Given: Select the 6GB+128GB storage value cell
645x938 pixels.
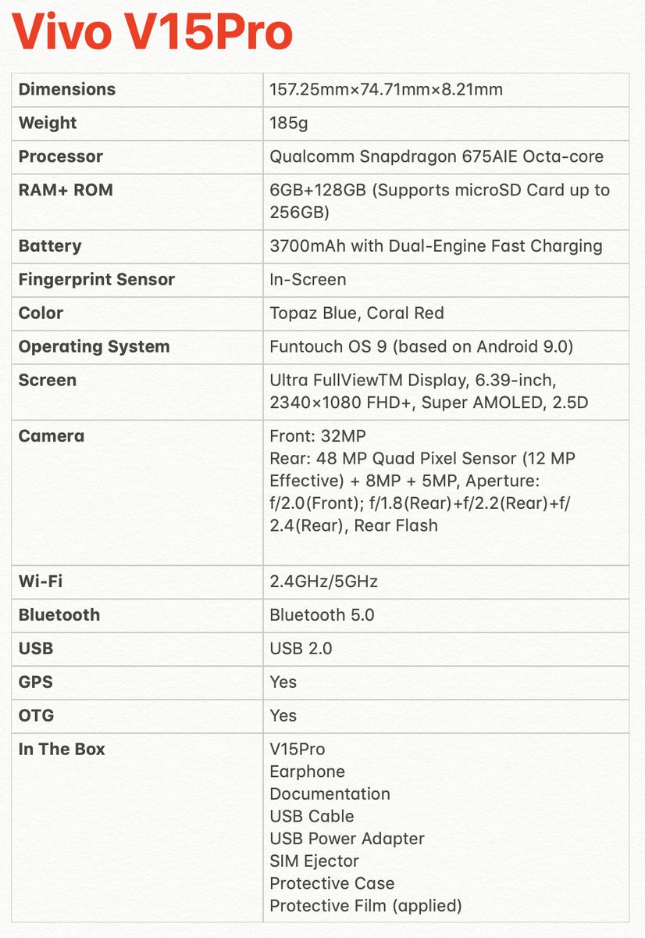Looking at the screenshot, I should pos(439,201).
